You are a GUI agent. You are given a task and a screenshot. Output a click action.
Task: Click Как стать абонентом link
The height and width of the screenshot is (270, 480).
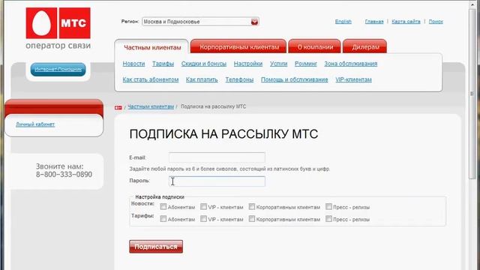pyautogui.click(x=151, y=79)
